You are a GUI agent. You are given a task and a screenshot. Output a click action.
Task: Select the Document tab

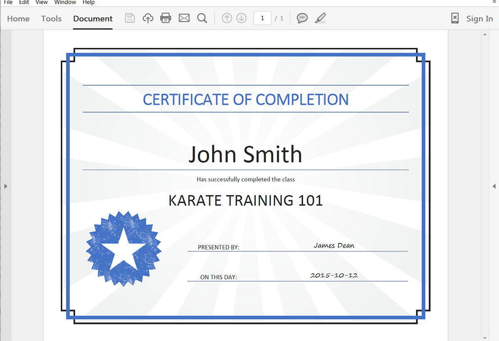tap(93, 19)
